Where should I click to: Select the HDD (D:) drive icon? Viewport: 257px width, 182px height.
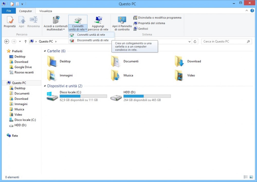coord(116,98)
